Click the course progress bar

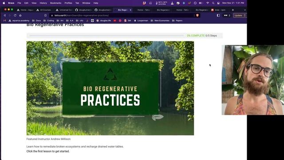point(107,36)
